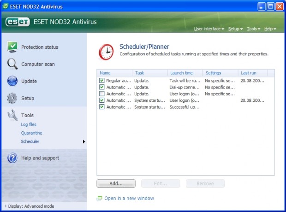Uncheck the Dial-up conne... task checkbox

(102, 87)
